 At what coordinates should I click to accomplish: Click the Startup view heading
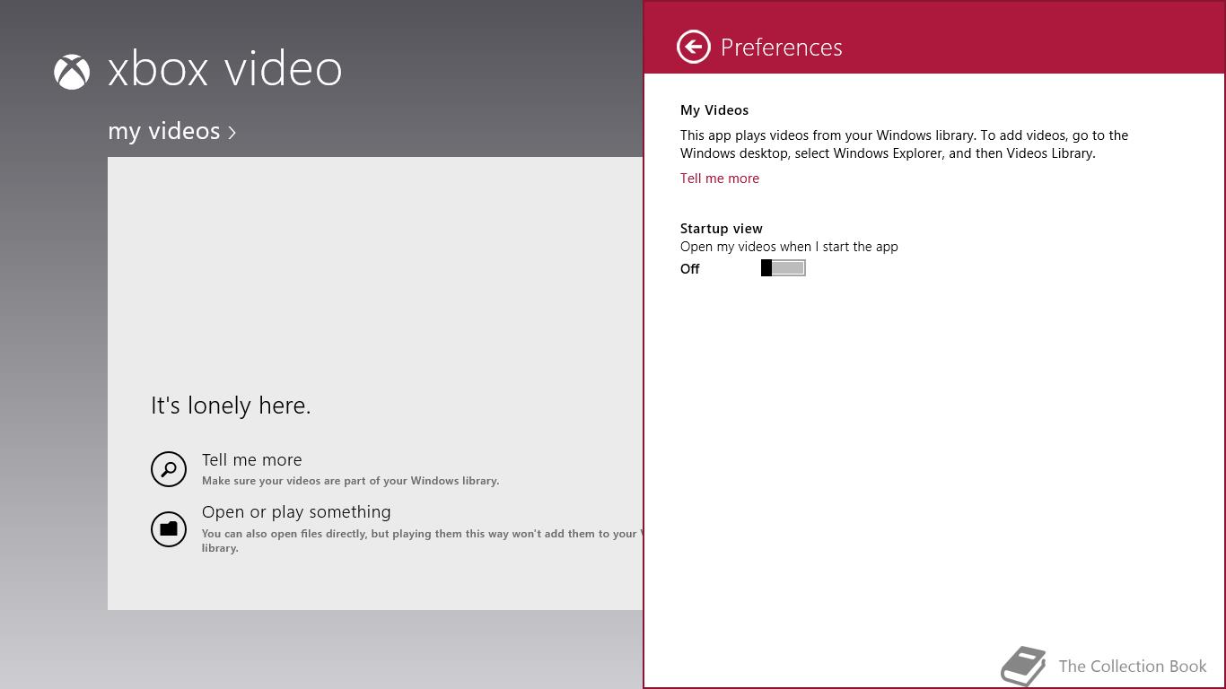point(722,229)
